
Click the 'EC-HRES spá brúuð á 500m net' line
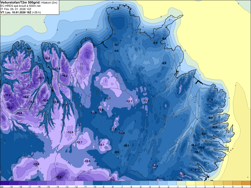point(21,6)
